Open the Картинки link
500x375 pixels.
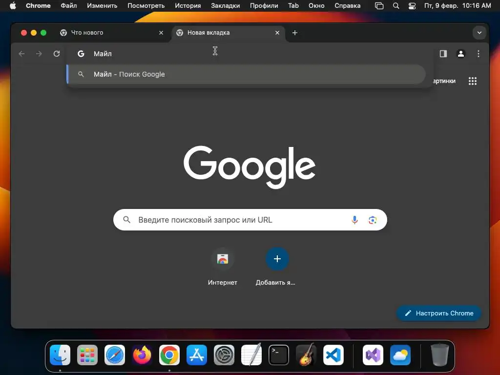click(444, 81)
